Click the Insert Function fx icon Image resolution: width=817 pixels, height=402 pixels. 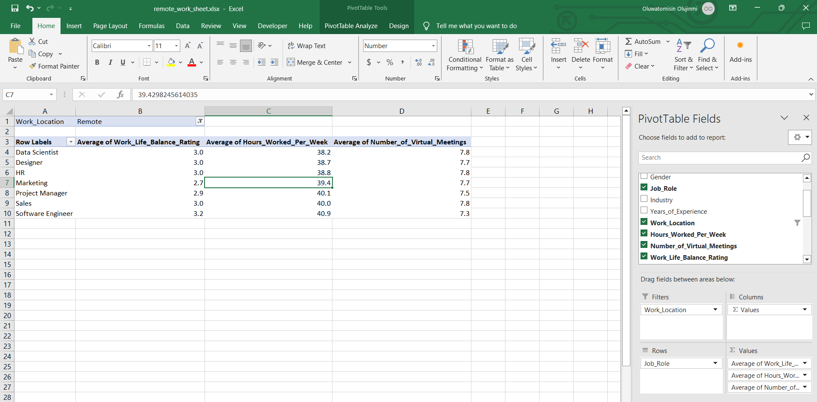[x=120, y=95]
